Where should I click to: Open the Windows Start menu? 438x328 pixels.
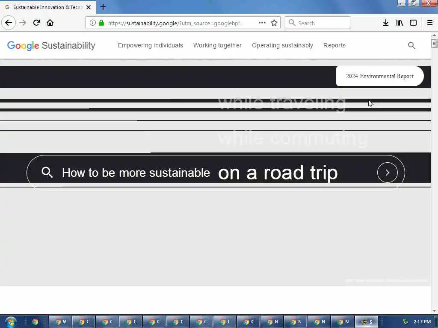(x=10, y=322)
